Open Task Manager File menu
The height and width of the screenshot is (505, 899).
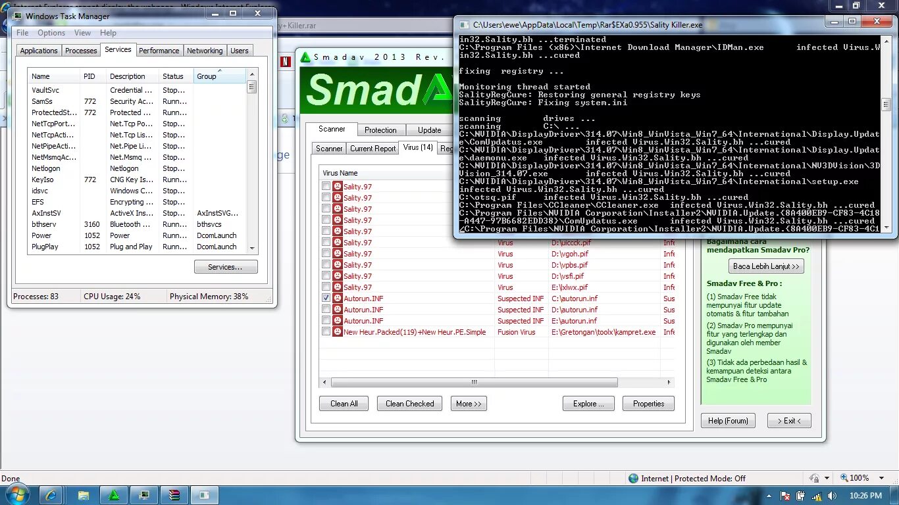[x=22, y=33]
